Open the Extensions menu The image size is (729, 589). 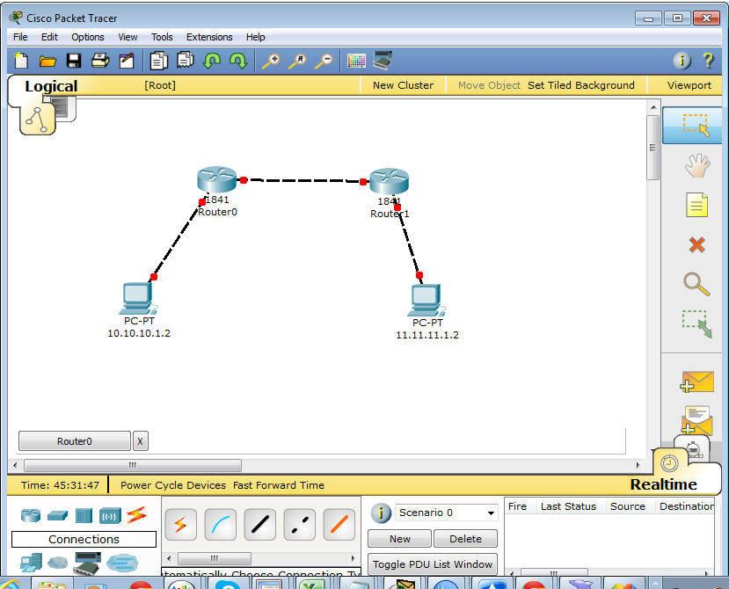[209, 37]
